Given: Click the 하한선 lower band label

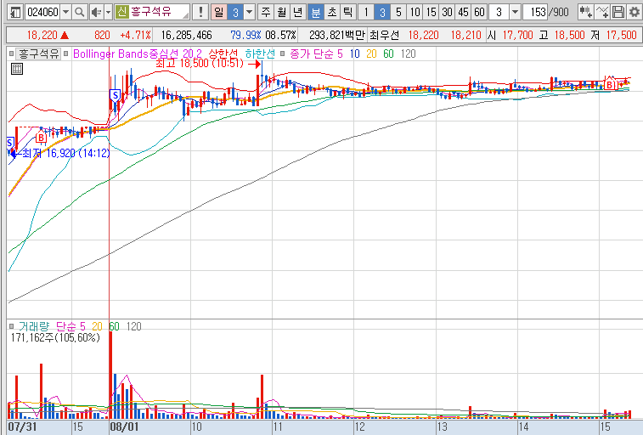Looking at the screenshot, I should click(x=260, y=54).
